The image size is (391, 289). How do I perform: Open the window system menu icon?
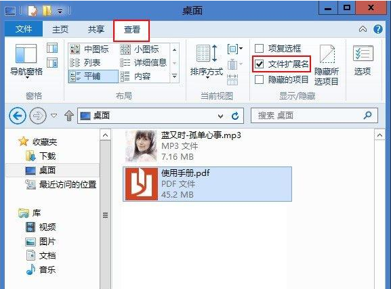10,11
